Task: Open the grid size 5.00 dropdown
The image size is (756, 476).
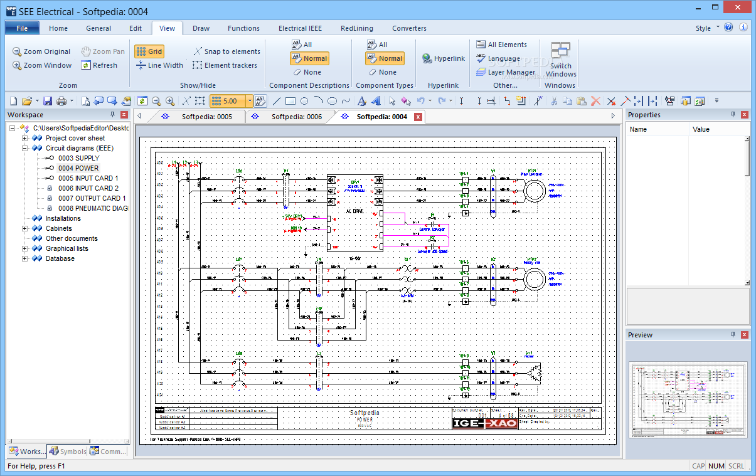Action: coord(250,101)
